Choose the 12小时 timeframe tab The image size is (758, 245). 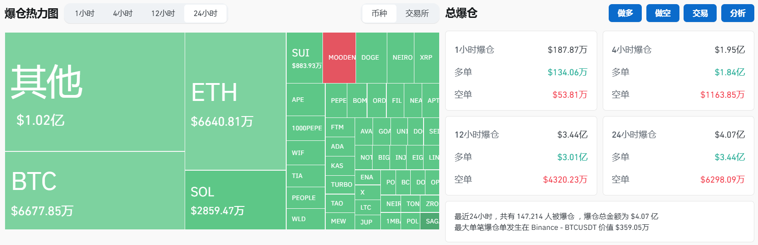coord(163,13)
